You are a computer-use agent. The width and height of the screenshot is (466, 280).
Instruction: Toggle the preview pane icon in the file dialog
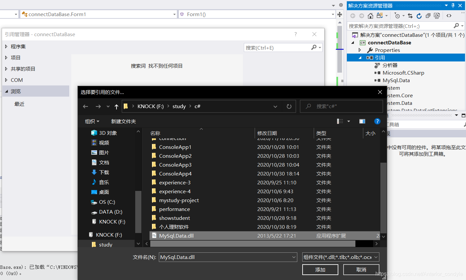tap(362, 121)
